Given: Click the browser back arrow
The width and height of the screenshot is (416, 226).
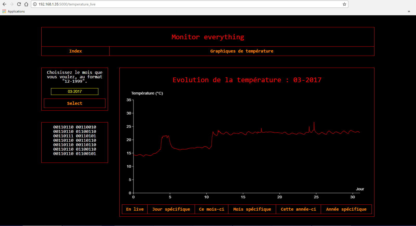Looking at the screenshot, I should click(x=4, y=4).
